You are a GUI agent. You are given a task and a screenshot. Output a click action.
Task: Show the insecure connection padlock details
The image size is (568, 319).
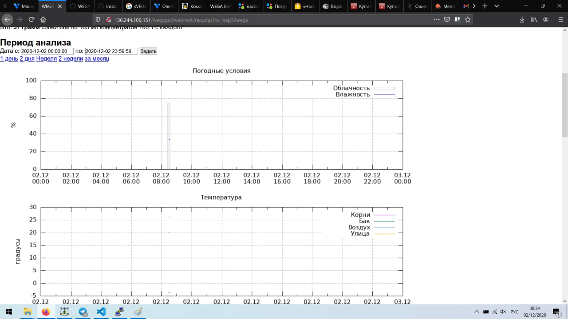coord(108,19)
